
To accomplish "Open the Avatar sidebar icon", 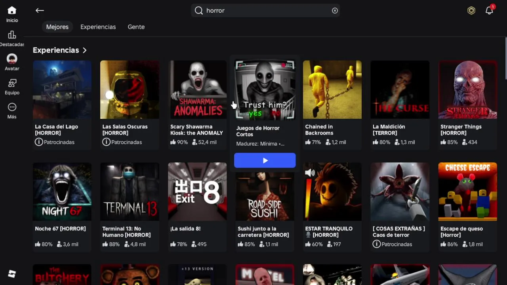I will [12, 59].
